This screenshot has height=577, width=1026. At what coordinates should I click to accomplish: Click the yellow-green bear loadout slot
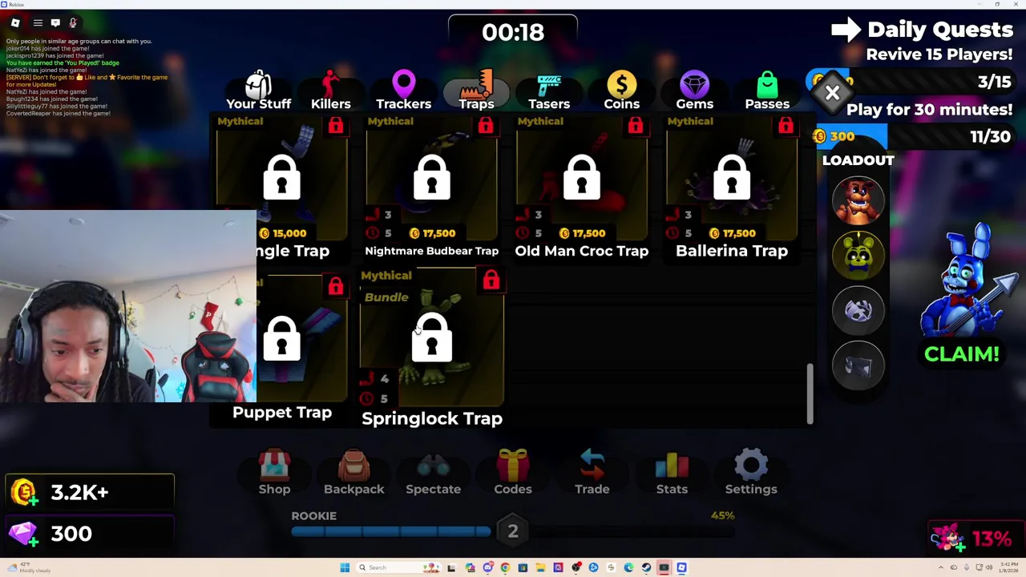tap(858, 255)
